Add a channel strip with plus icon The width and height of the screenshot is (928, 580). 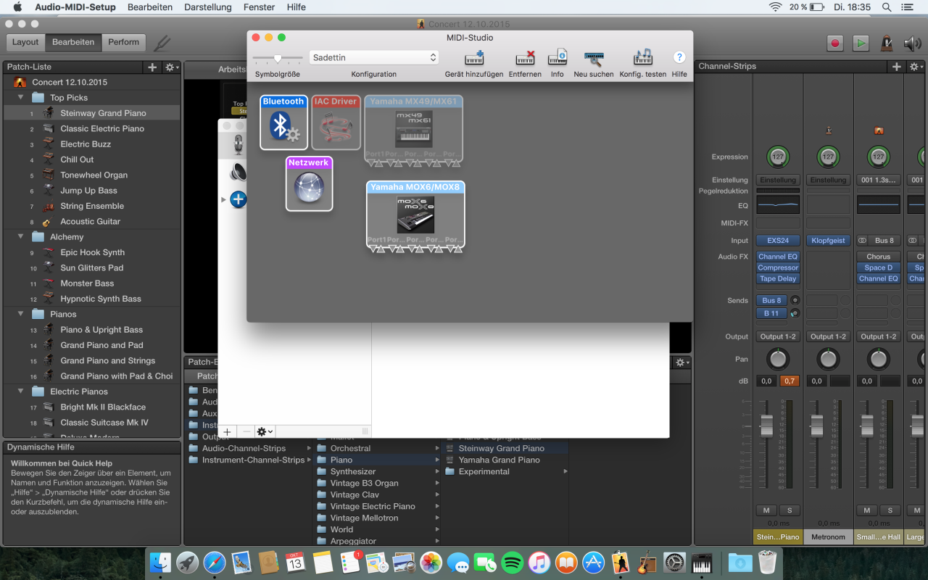coord(897,67)
